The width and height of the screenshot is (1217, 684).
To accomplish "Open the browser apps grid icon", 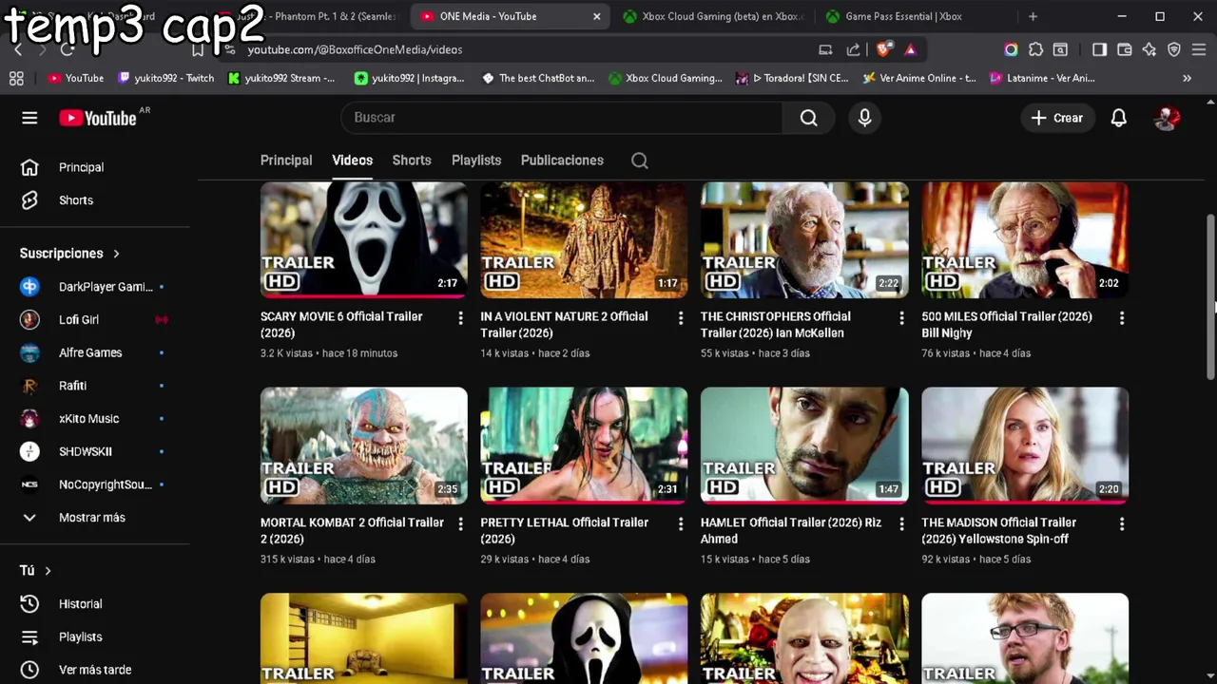I will pyautogui.click(x=16, y=78).
